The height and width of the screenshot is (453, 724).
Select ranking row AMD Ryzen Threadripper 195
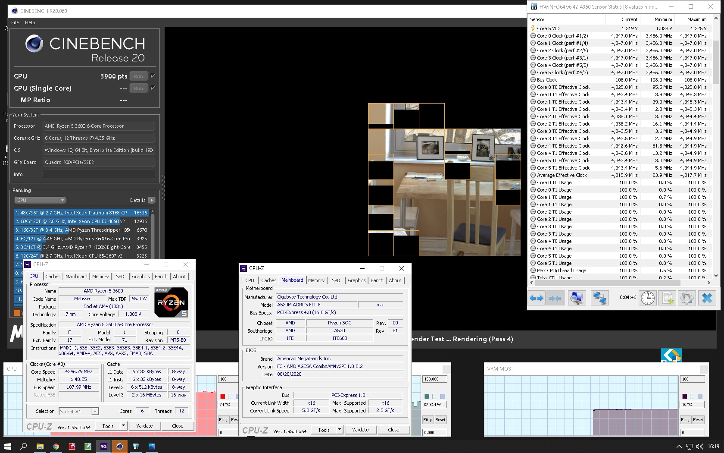(x=81, y=230)
